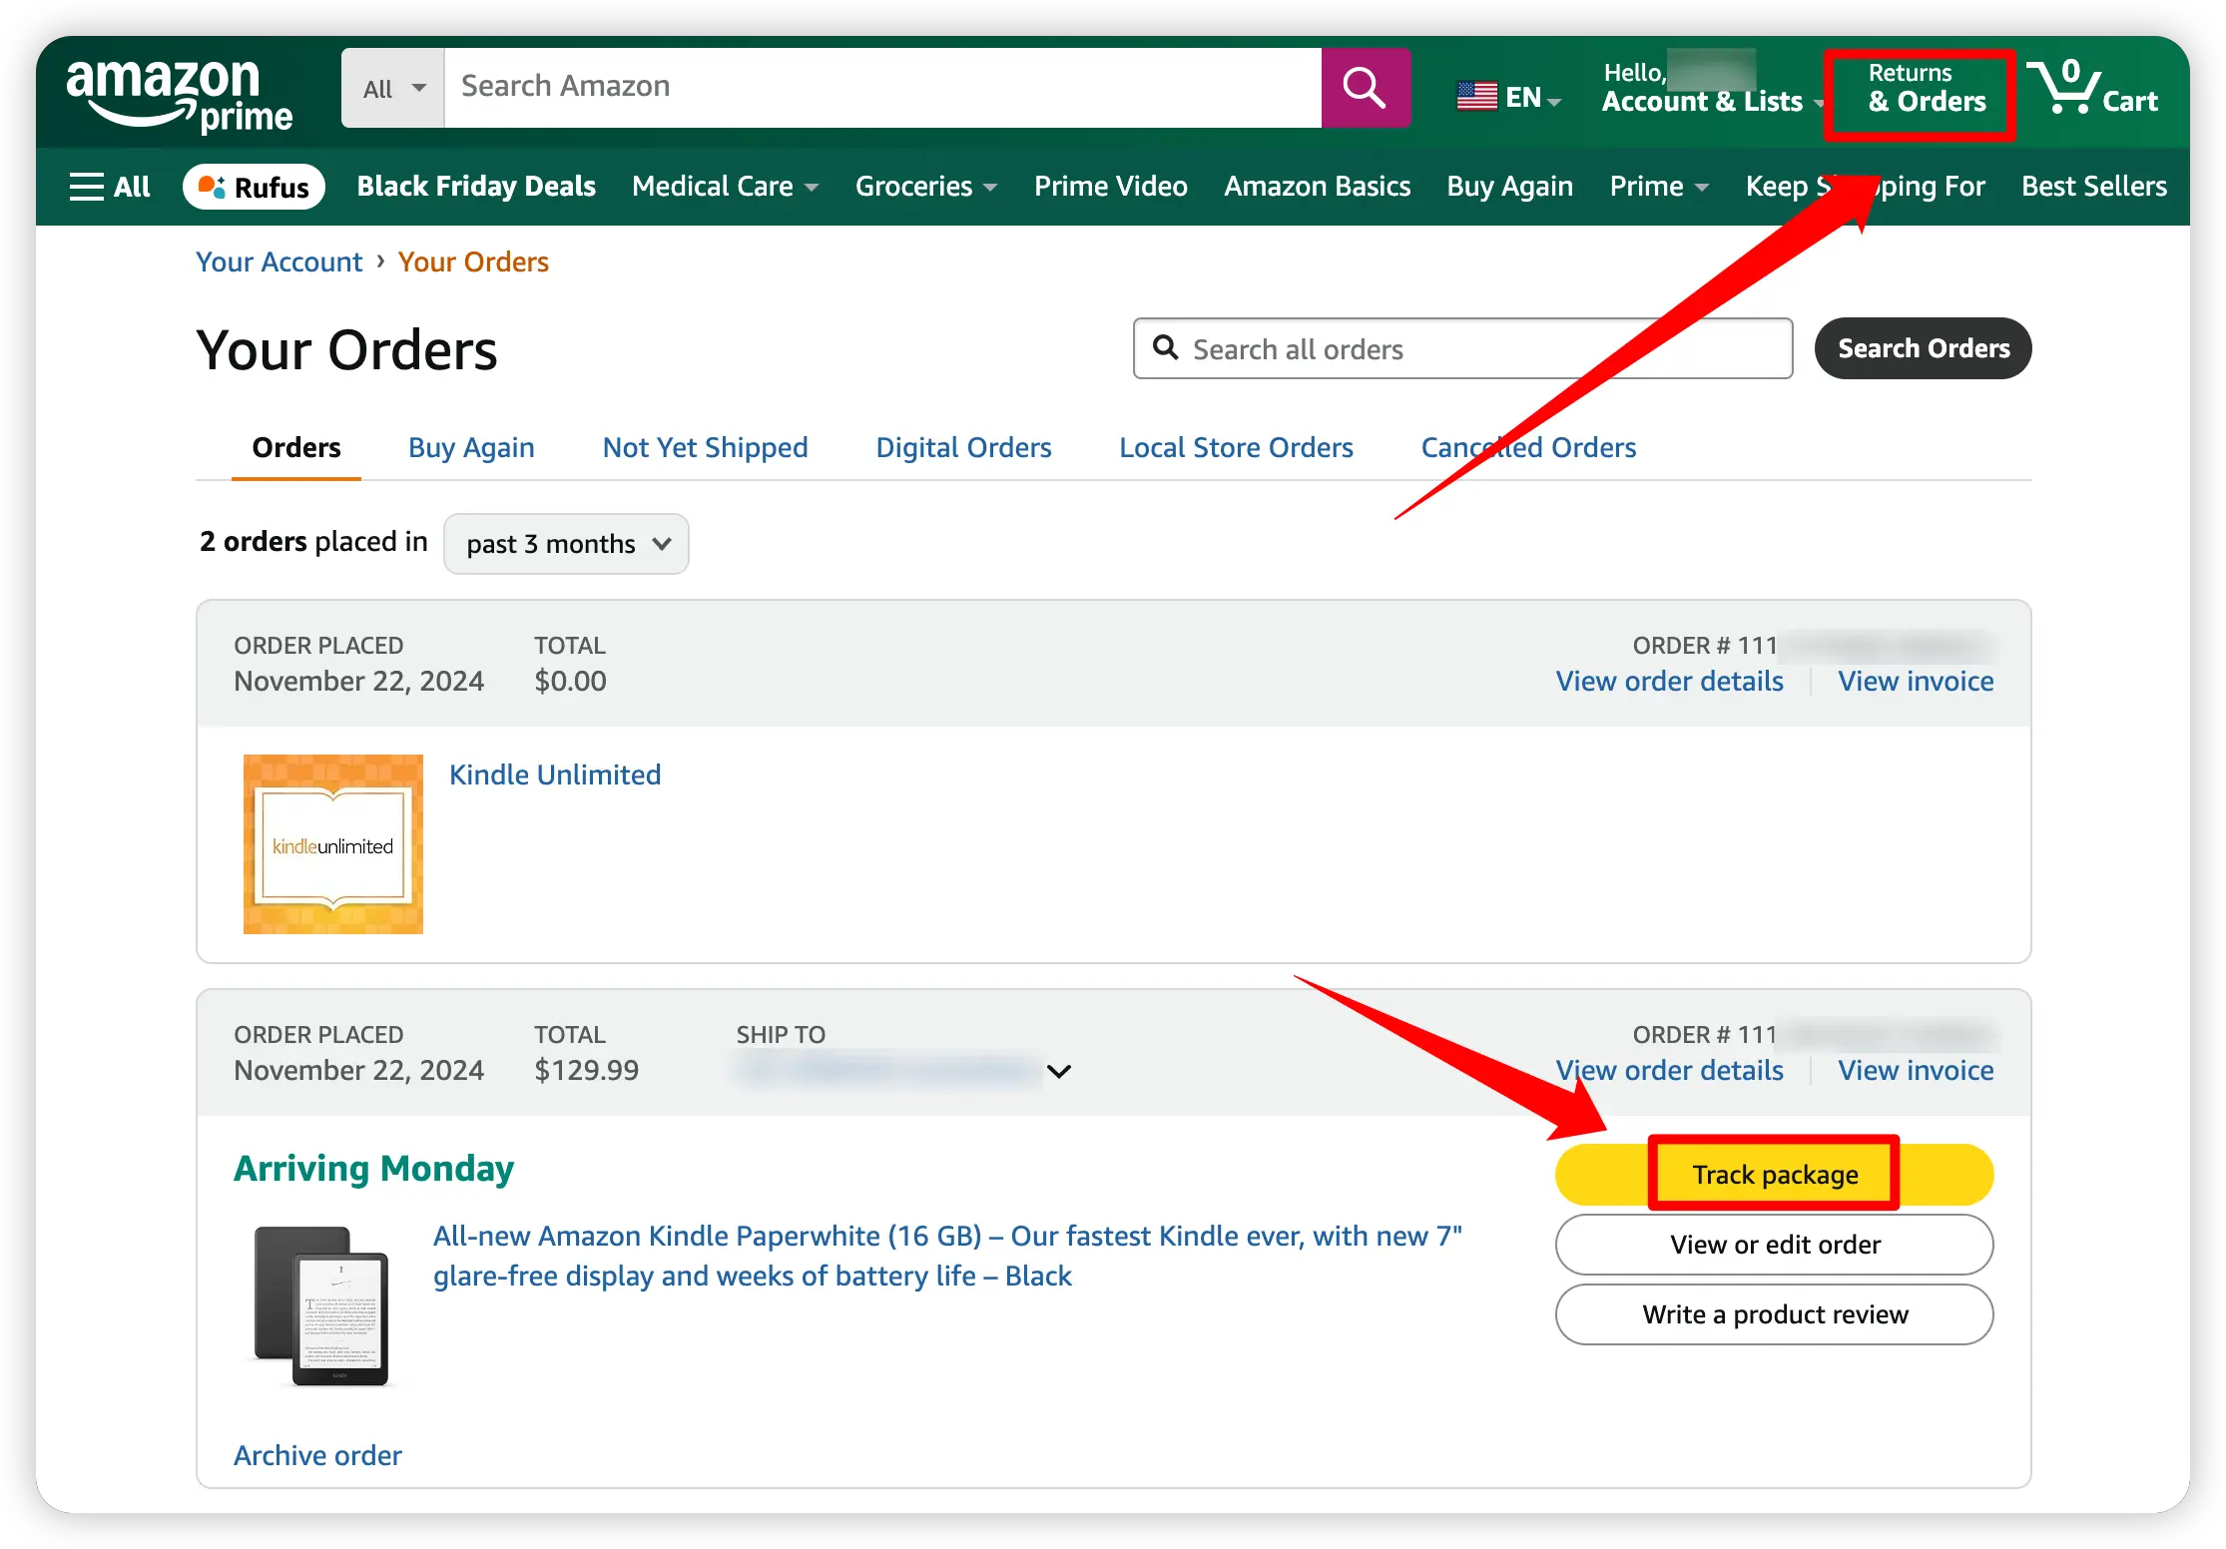Switch to Digital Orders tab
The width and height of the screenshot is (2226, 1549).
coord(963,447)
